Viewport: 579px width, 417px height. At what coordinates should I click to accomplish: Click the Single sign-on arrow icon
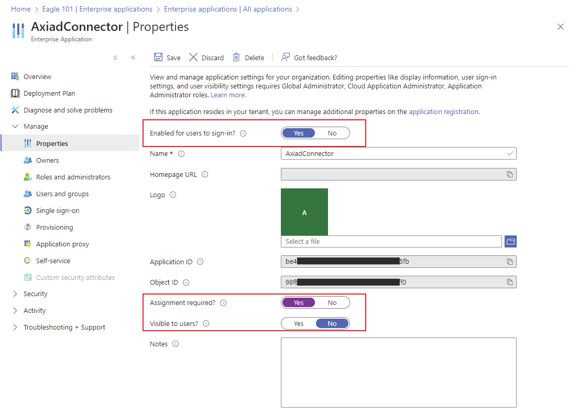point(28,210)
